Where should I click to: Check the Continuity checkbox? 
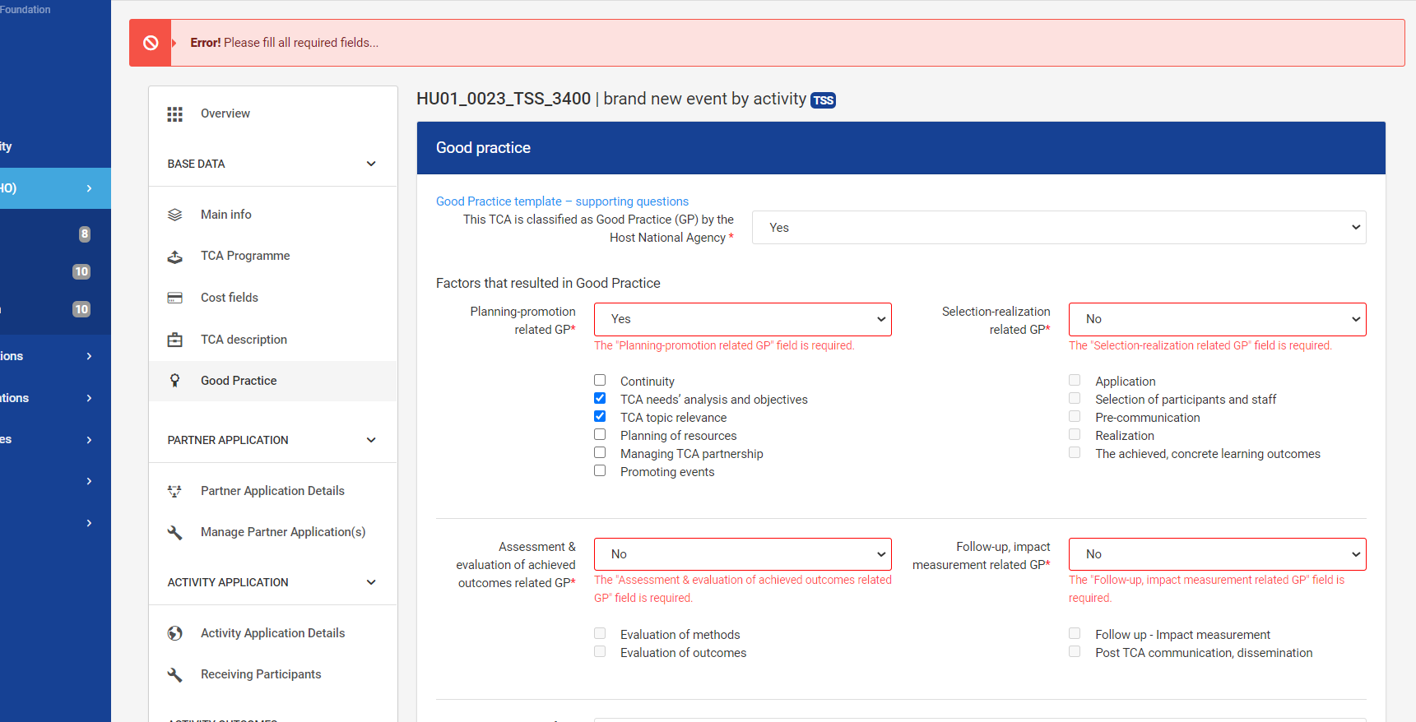(x=600, y=381)
